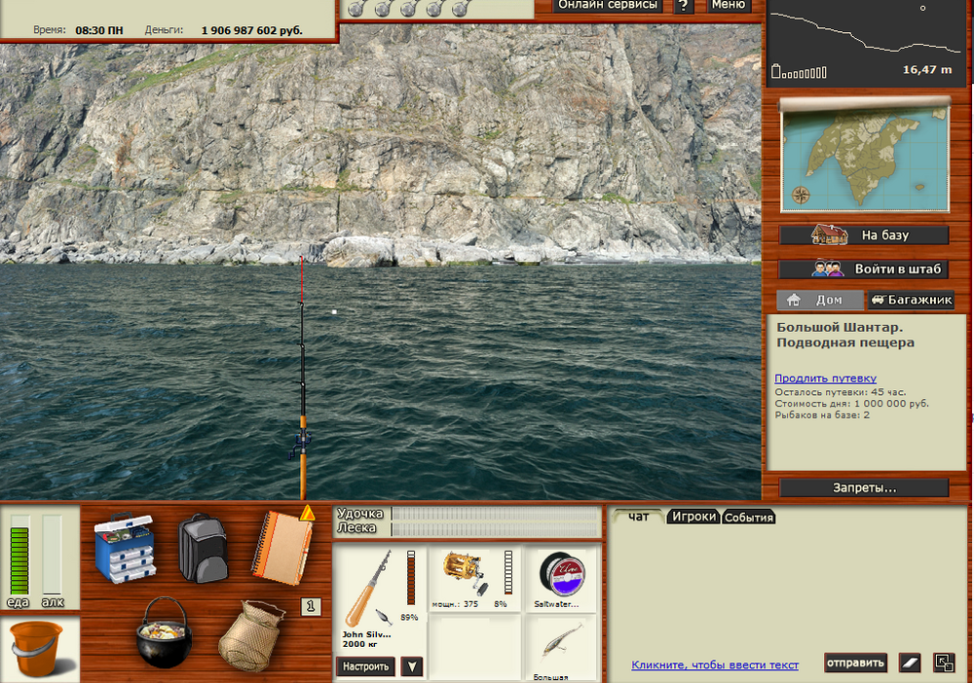Pop out the chat window
Viewport: 974px width, 683px height.
[x=944, y=664]
